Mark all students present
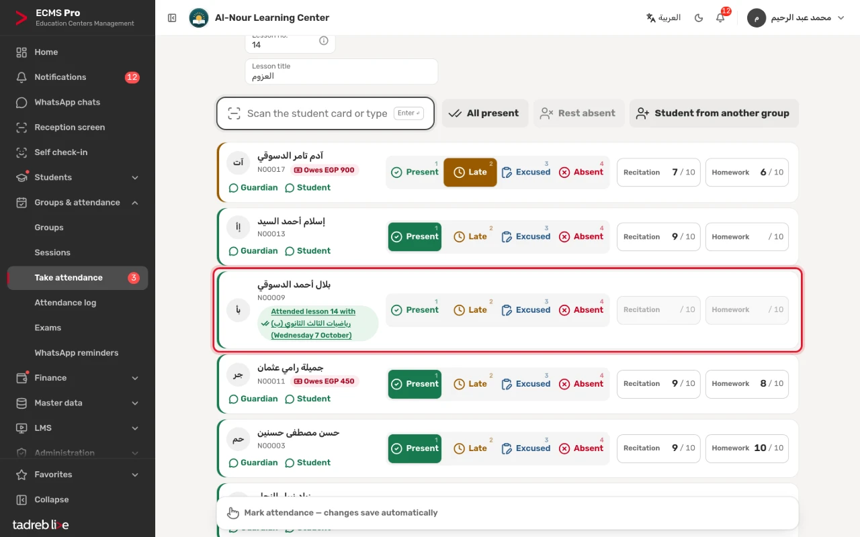 point(484,113)
